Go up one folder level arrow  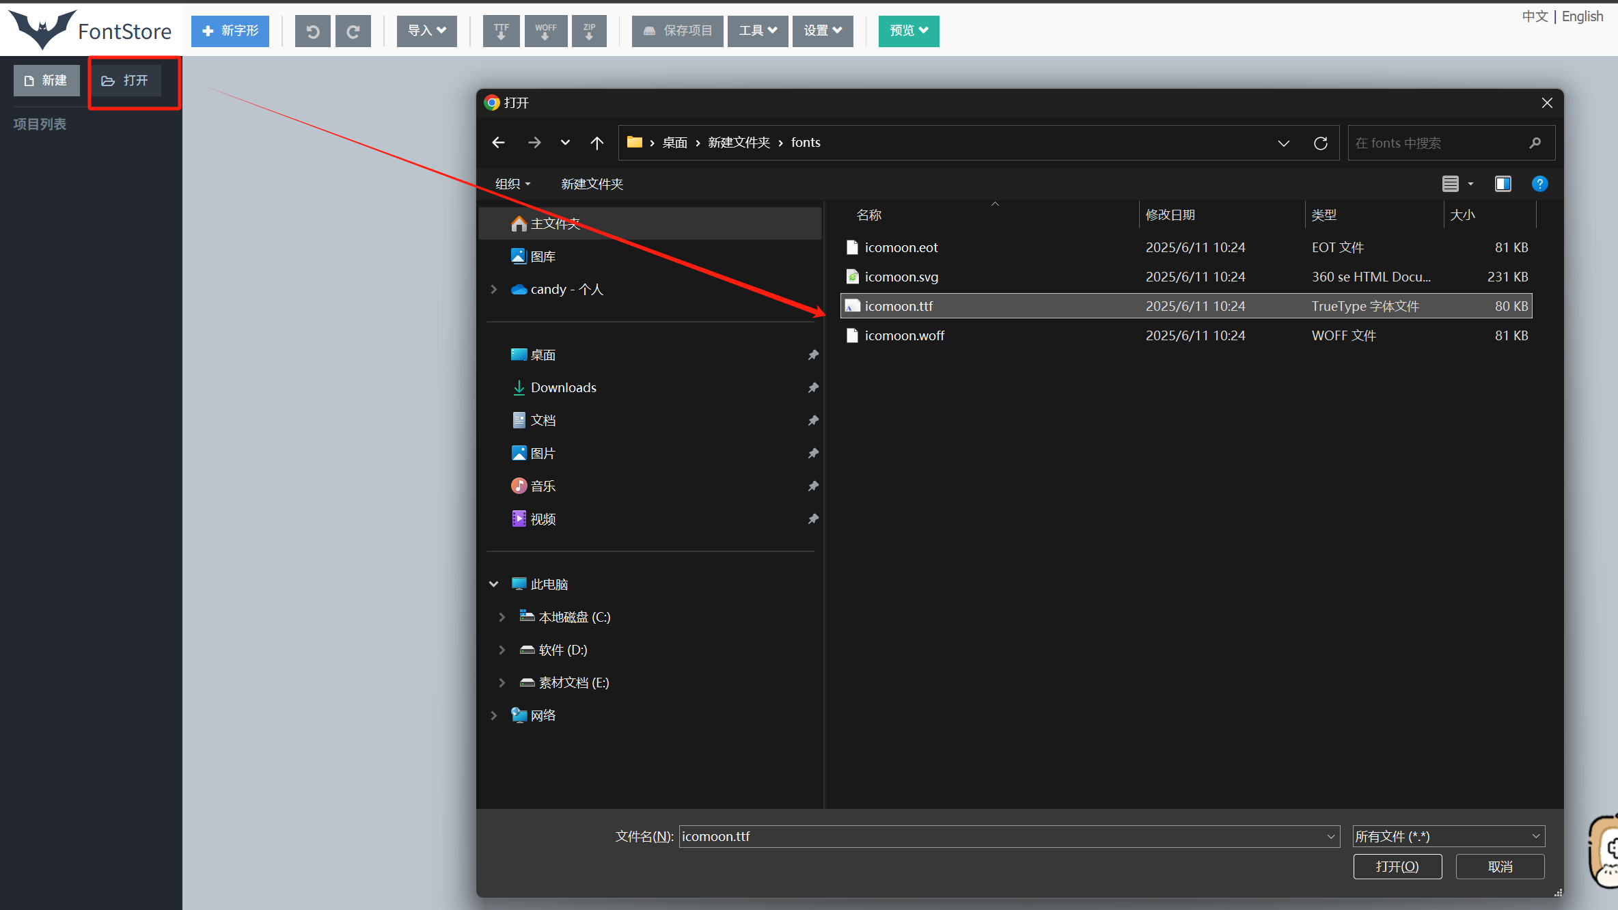tap(597, 143)
